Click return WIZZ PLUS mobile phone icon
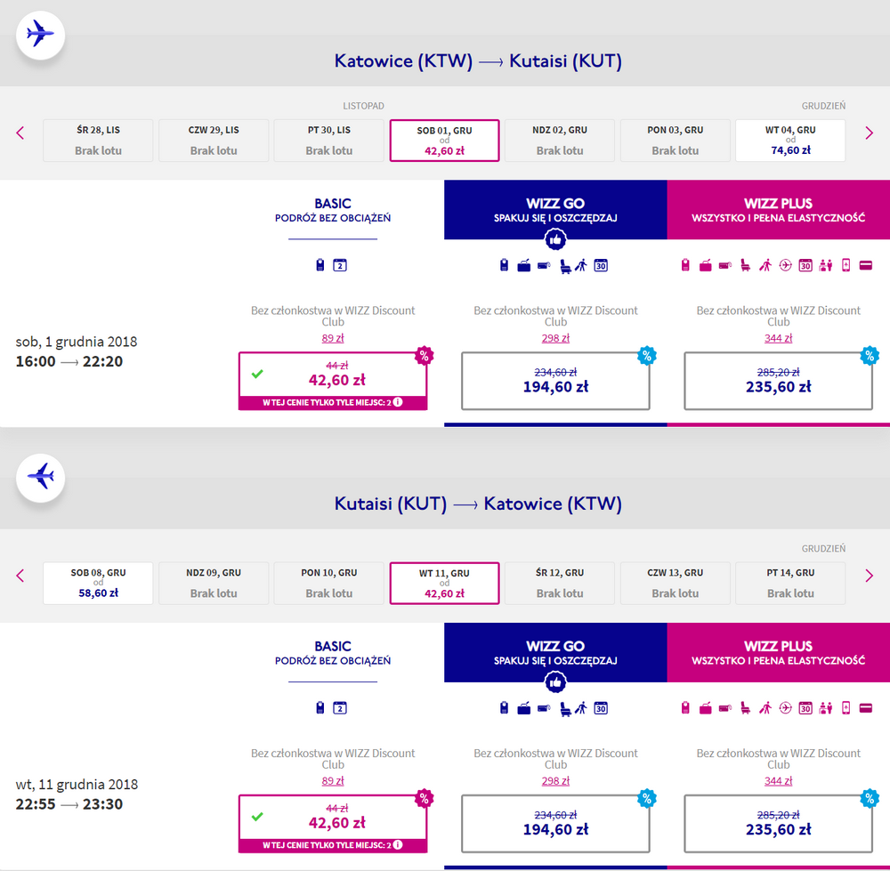The height and width of the screenshot is (871, 890). point(845,707)
